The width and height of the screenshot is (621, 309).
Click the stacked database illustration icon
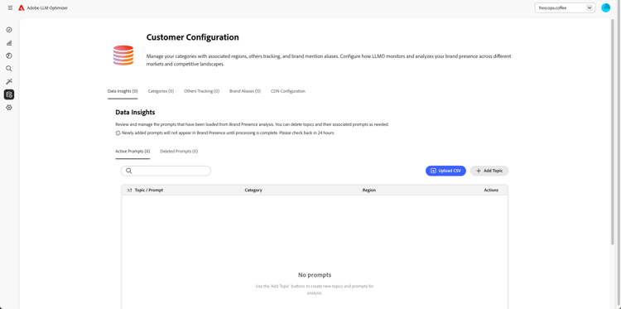(123, 55)
